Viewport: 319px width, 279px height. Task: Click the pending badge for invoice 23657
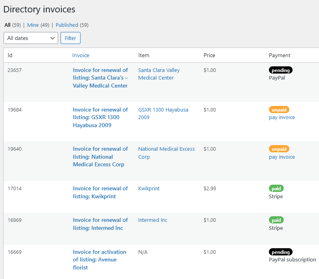click(281, 70)
